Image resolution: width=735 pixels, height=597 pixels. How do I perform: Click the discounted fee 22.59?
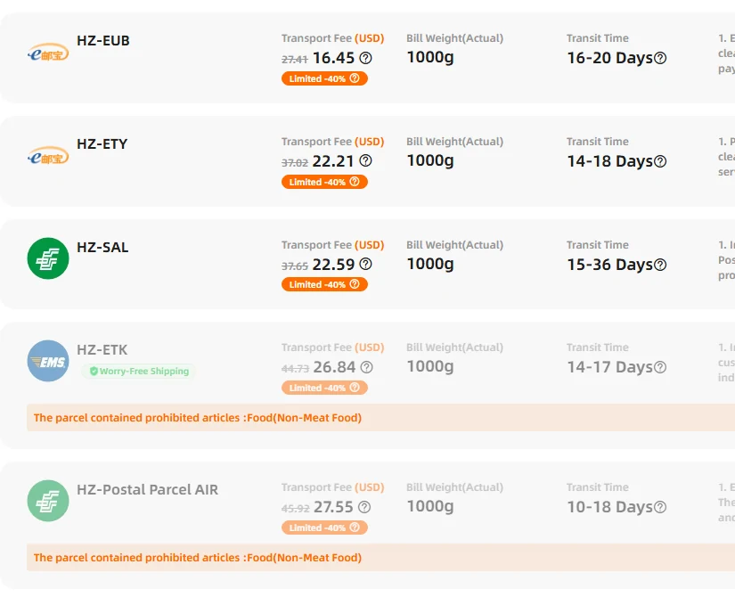(x=333, y=264)
